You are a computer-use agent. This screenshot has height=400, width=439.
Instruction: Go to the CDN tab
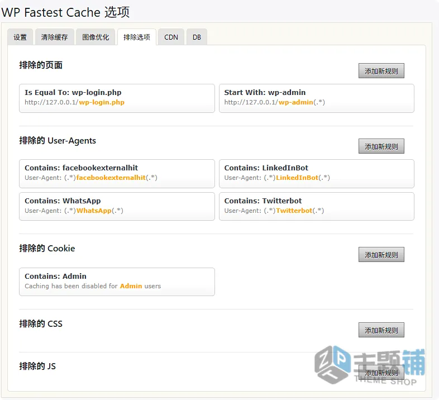(x=171, y=37)
